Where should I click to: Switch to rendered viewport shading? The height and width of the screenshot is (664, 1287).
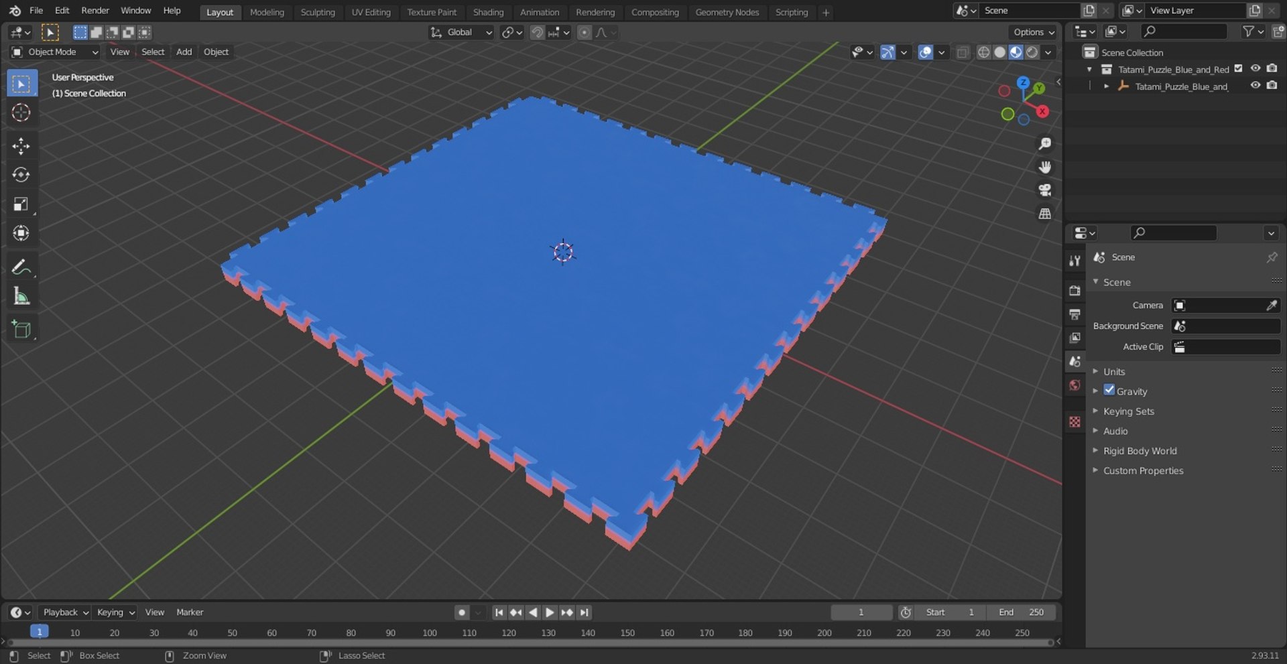1032,52
